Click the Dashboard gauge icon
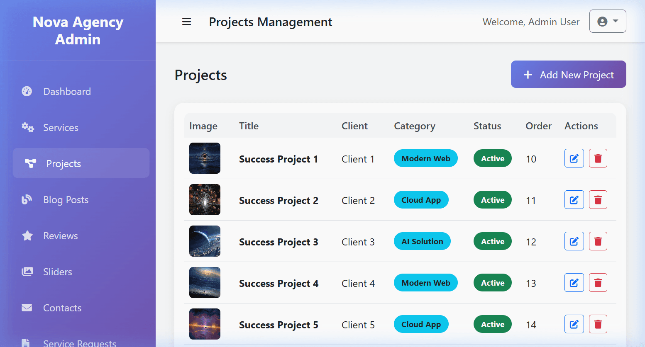645x347 pixels. click(x=27, y=91)
